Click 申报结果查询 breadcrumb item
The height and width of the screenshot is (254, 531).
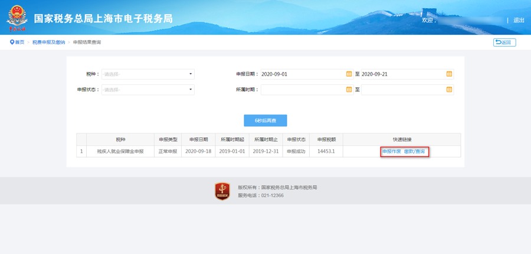(x=87, y=42)
